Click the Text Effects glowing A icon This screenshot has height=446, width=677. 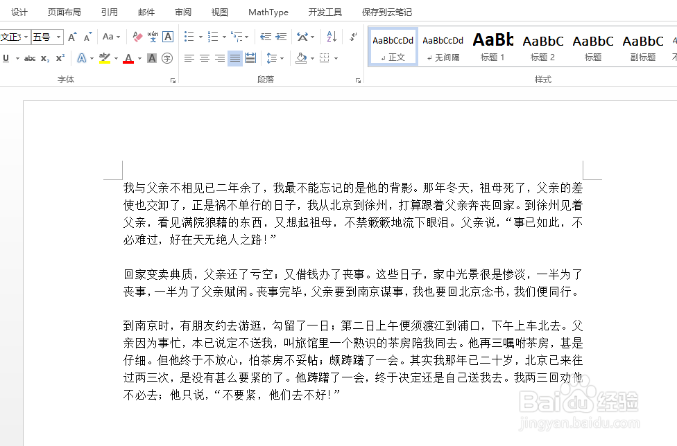(x=82, y=58)
